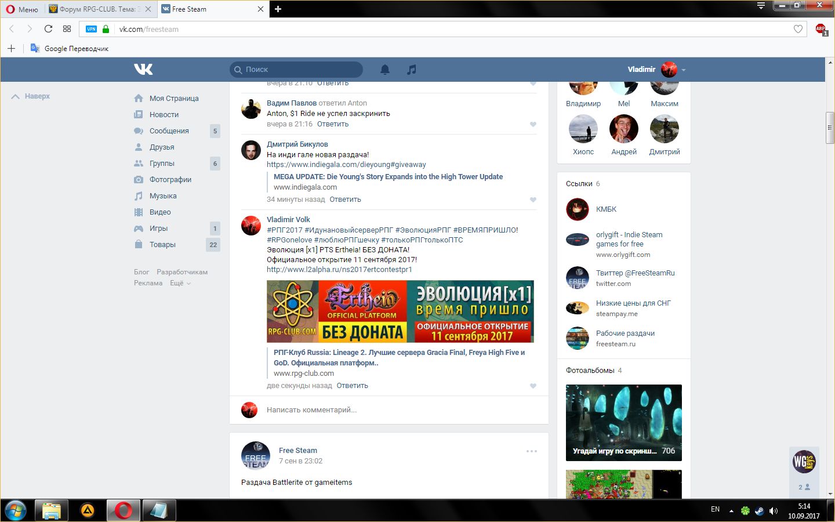This screenshot has width=835, height=522.
Task: Open WG keys chat bubble icon
Action: (804, 462)
